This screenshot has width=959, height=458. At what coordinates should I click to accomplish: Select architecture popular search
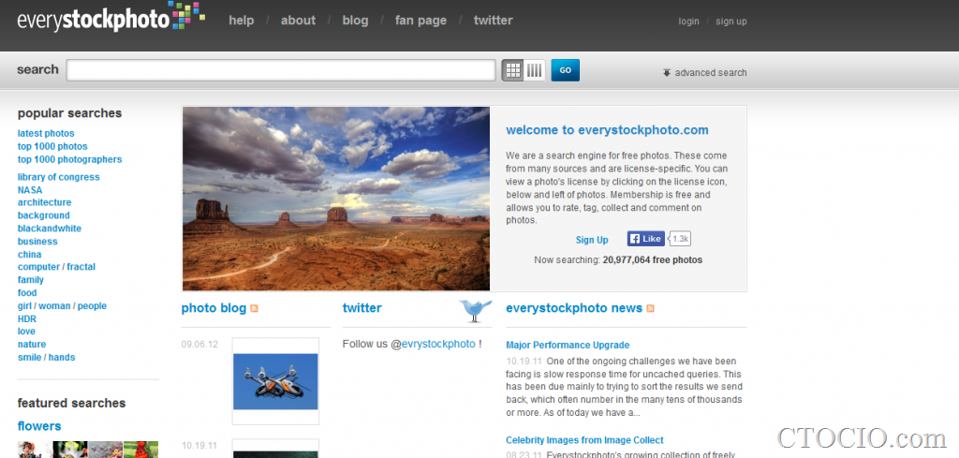[x=45, y=202]
